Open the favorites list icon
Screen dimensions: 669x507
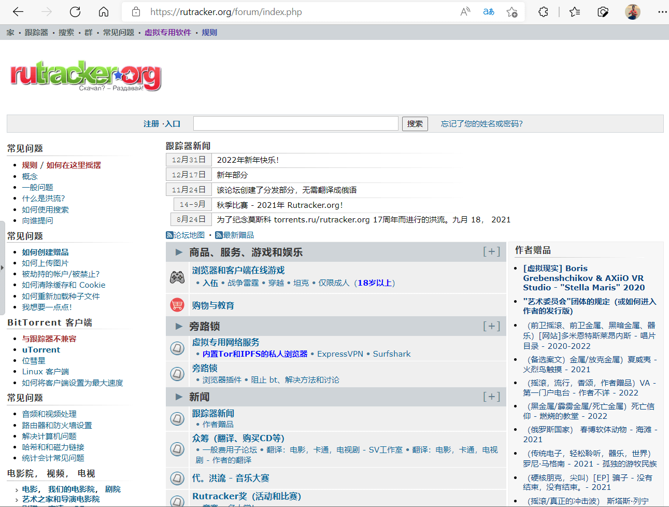click(x=575, y=11)
